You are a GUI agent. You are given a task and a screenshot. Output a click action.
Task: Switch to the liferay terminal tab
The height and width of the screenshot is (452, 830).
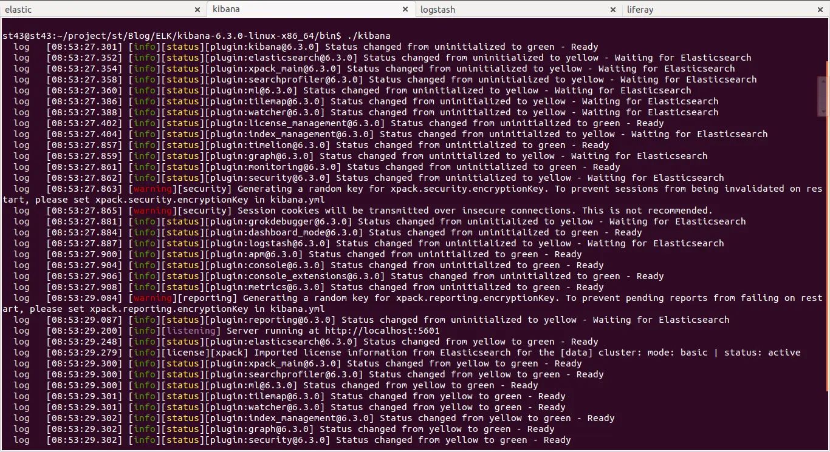pos(725,9)
